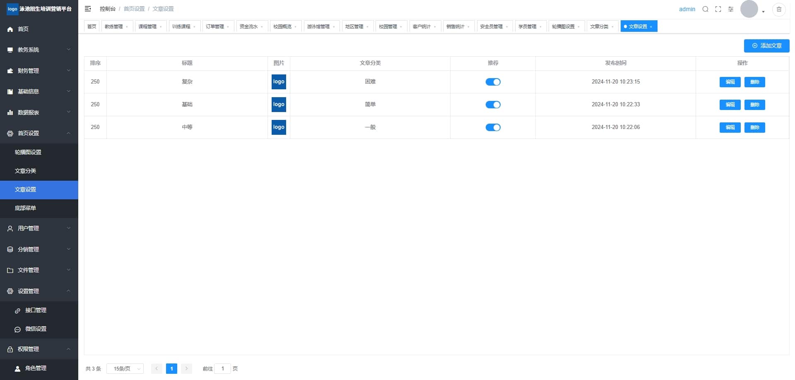Delete the 基础 article row
Image resolution: width=795 pixels, height=380 pixels.
(x=755, y=105)
